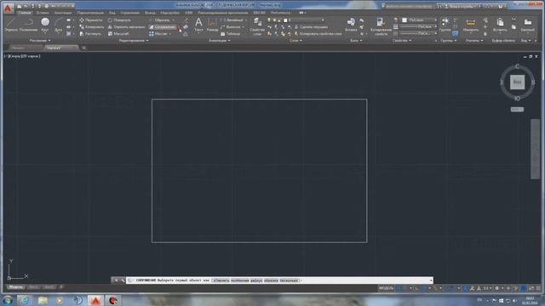Open the linetype ПоСлою dropdown
This screenshot has height=306, width=545.
click(418, 33)
